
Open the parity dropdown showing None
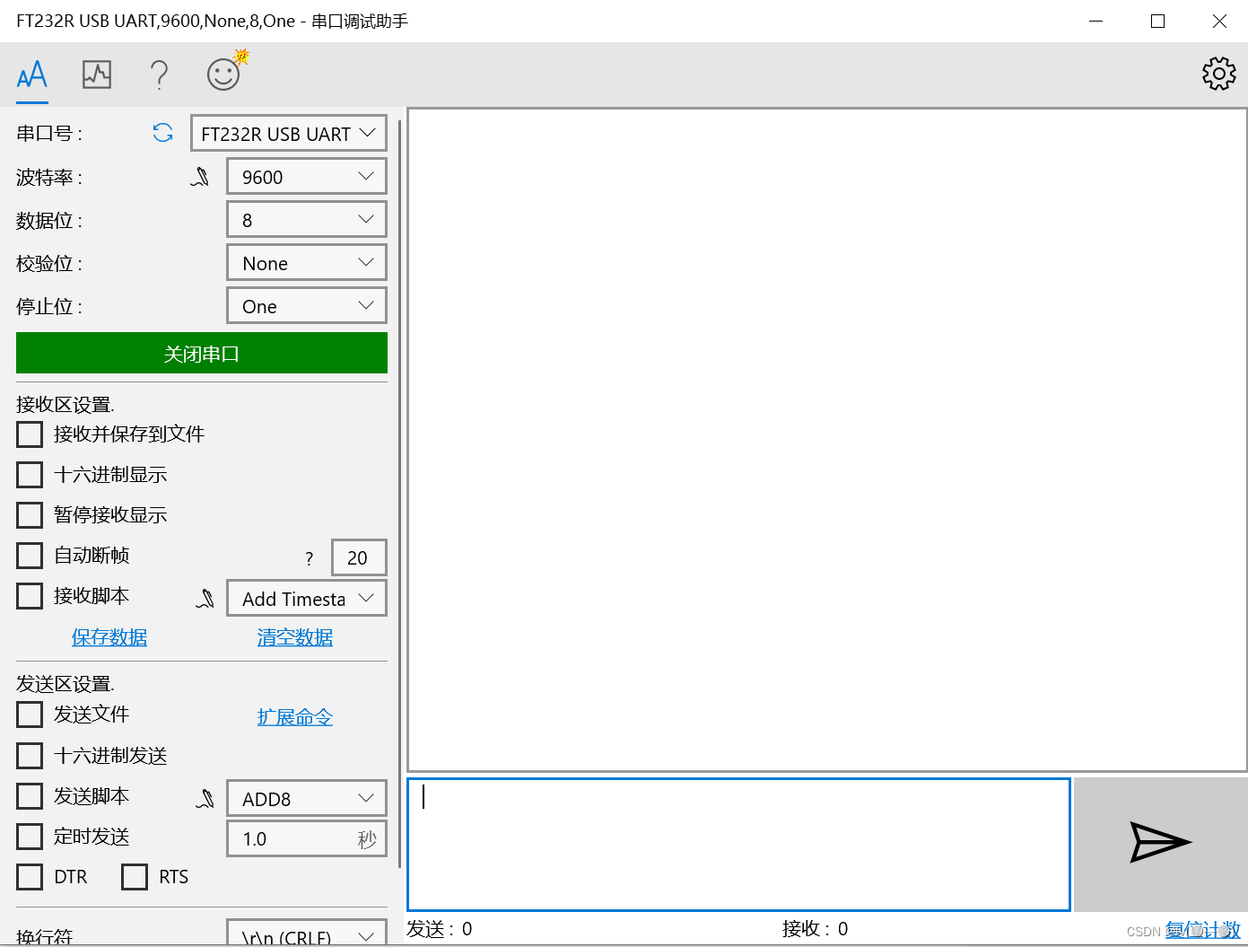tap(307, 262)
